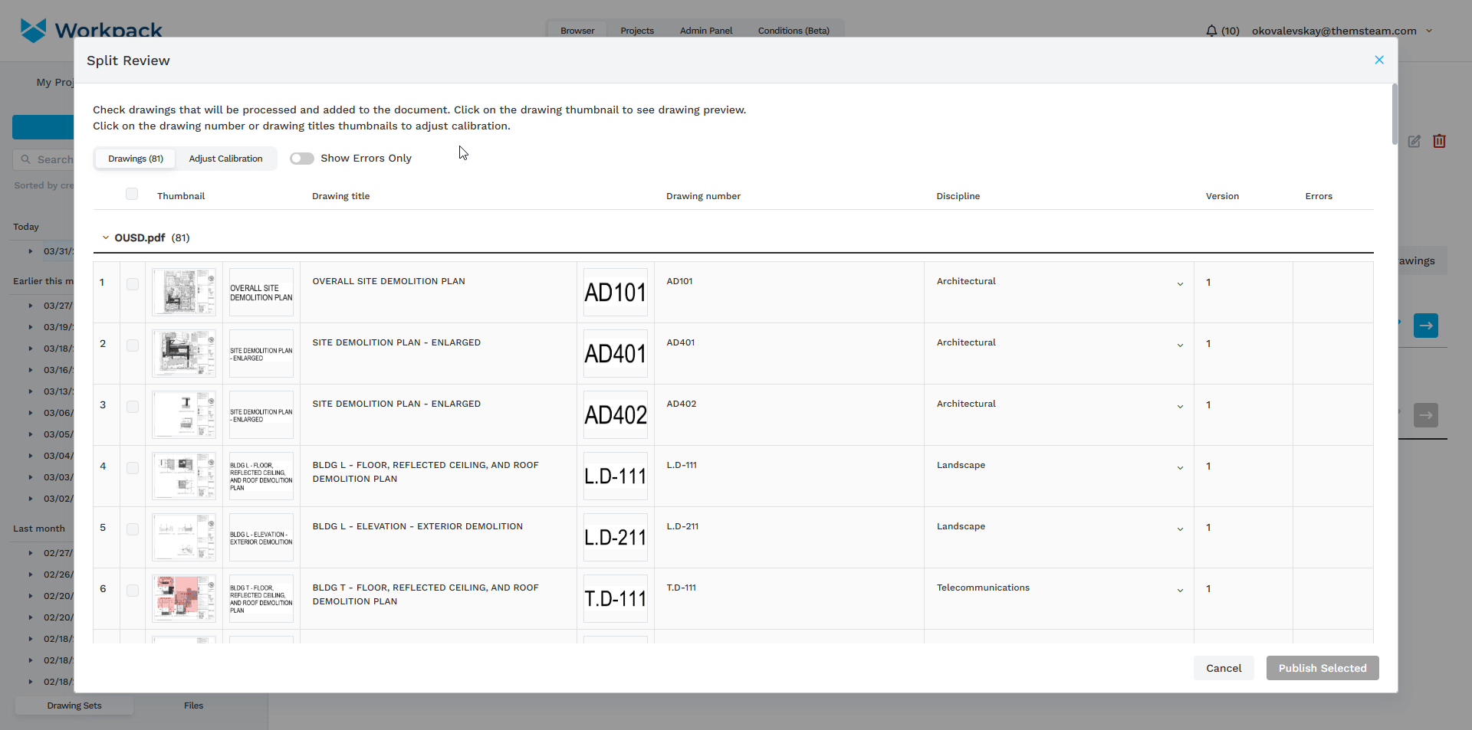Image resolution: width=1472 pixels, height=730 pixels.
Task: Cancel the Split Review
Action: point(1223,668)
